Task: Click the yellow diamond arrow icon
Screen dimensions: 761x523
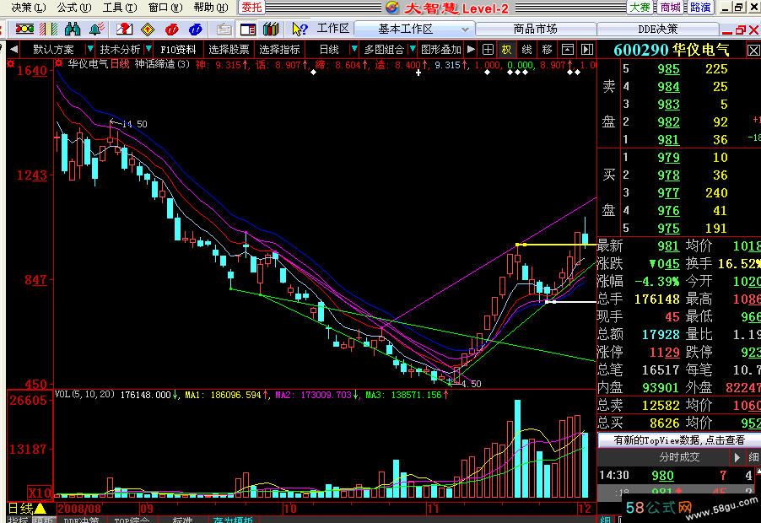Action: click(148, 30)
